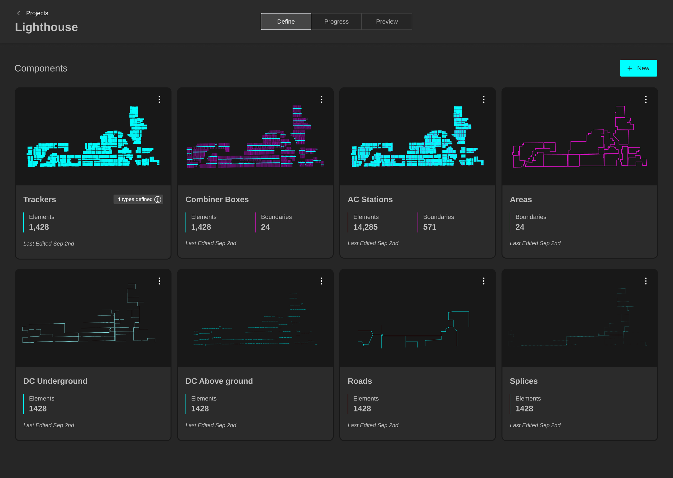
Task: Open the DC Underground map thumbnail
Action: point(93,318)
